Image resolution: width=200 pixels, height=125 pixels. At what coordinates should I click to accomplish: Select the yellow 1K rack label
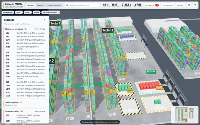click(115, 90)
